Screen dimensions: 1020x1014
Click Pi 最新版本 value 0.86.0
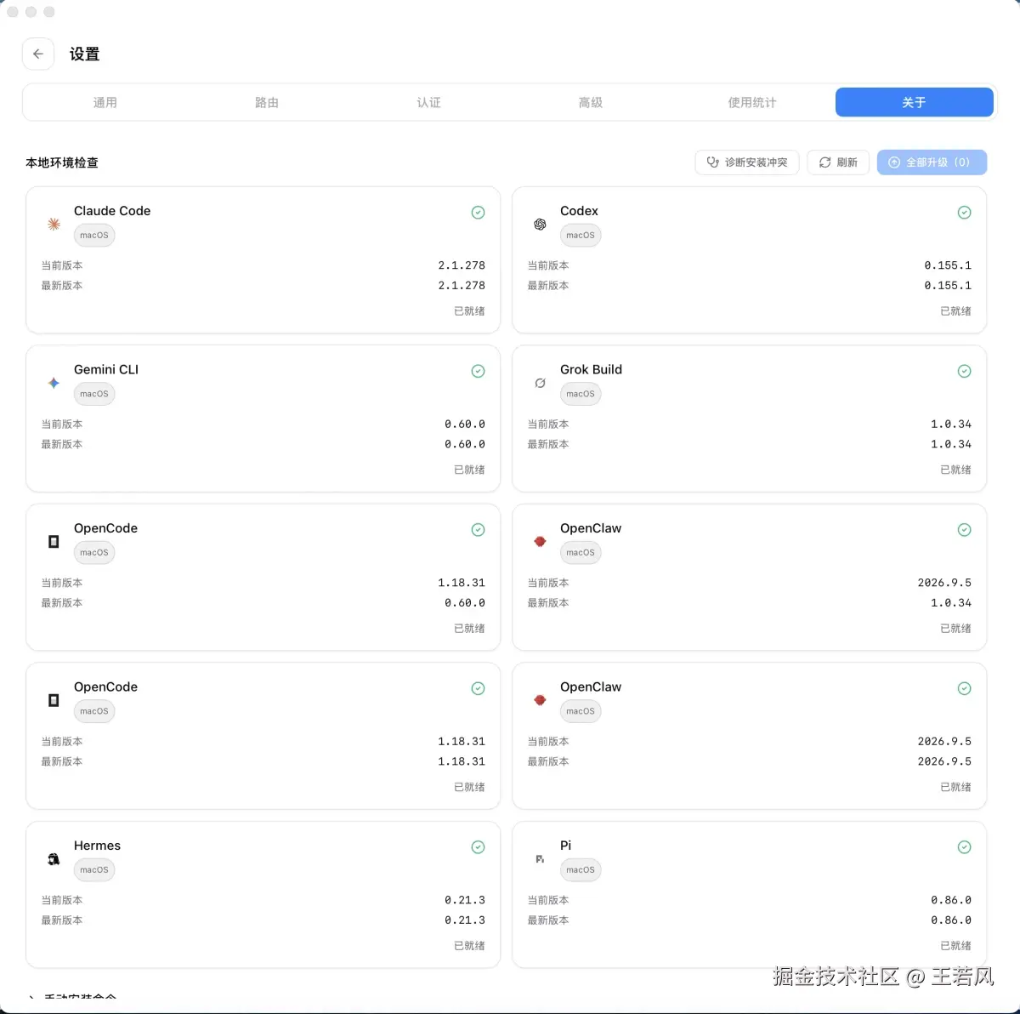point(951,920)
